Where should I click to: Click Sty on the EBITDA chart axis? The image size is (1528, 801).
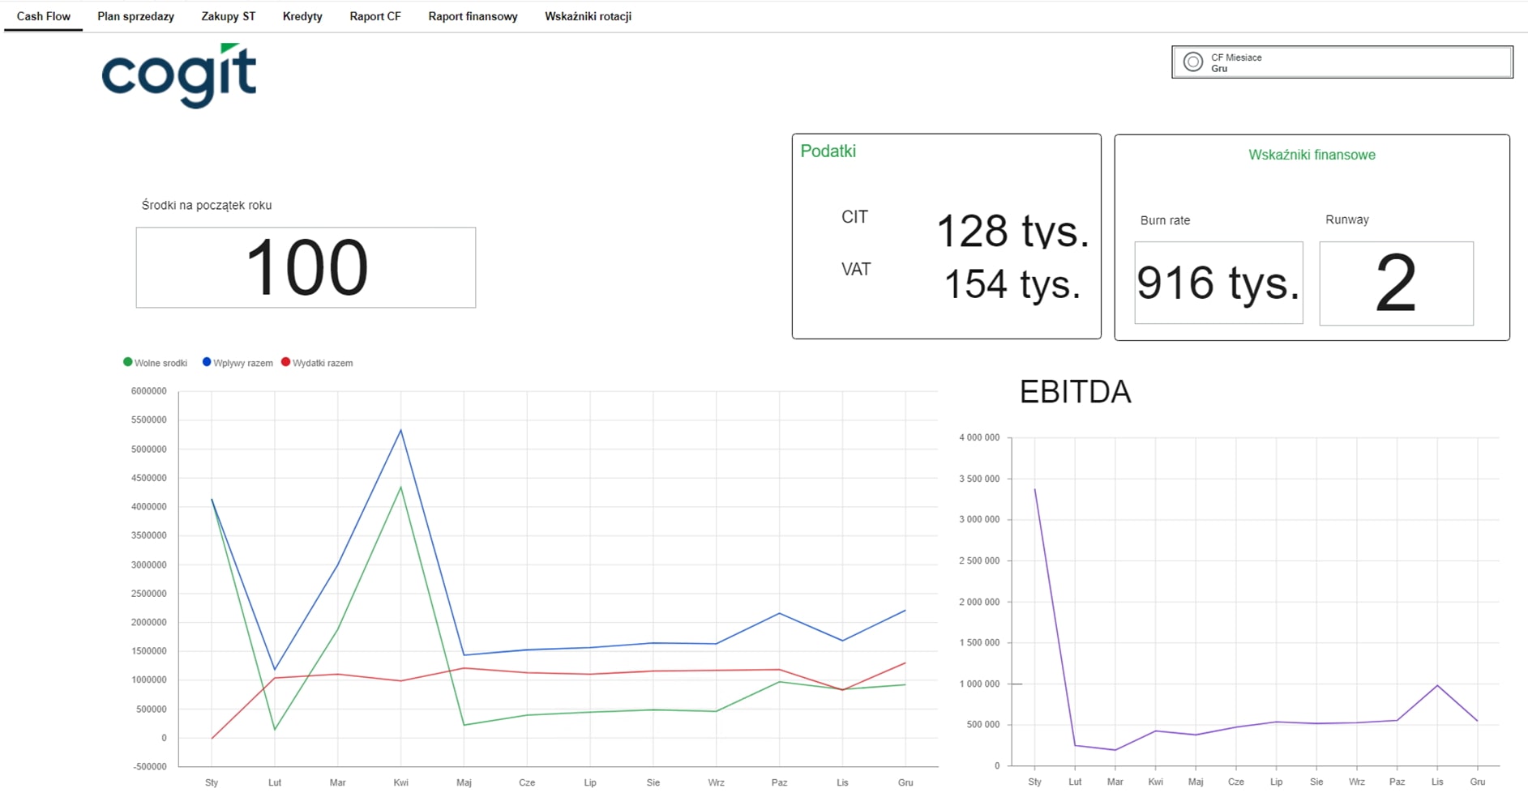[1034, 782]
